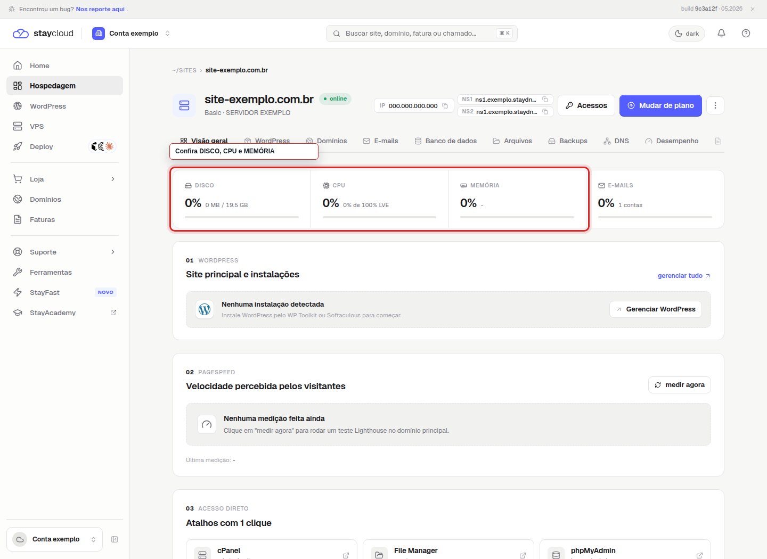Dismiss the bug report banner
Screen dimensions: 767x559
[753, 9]
